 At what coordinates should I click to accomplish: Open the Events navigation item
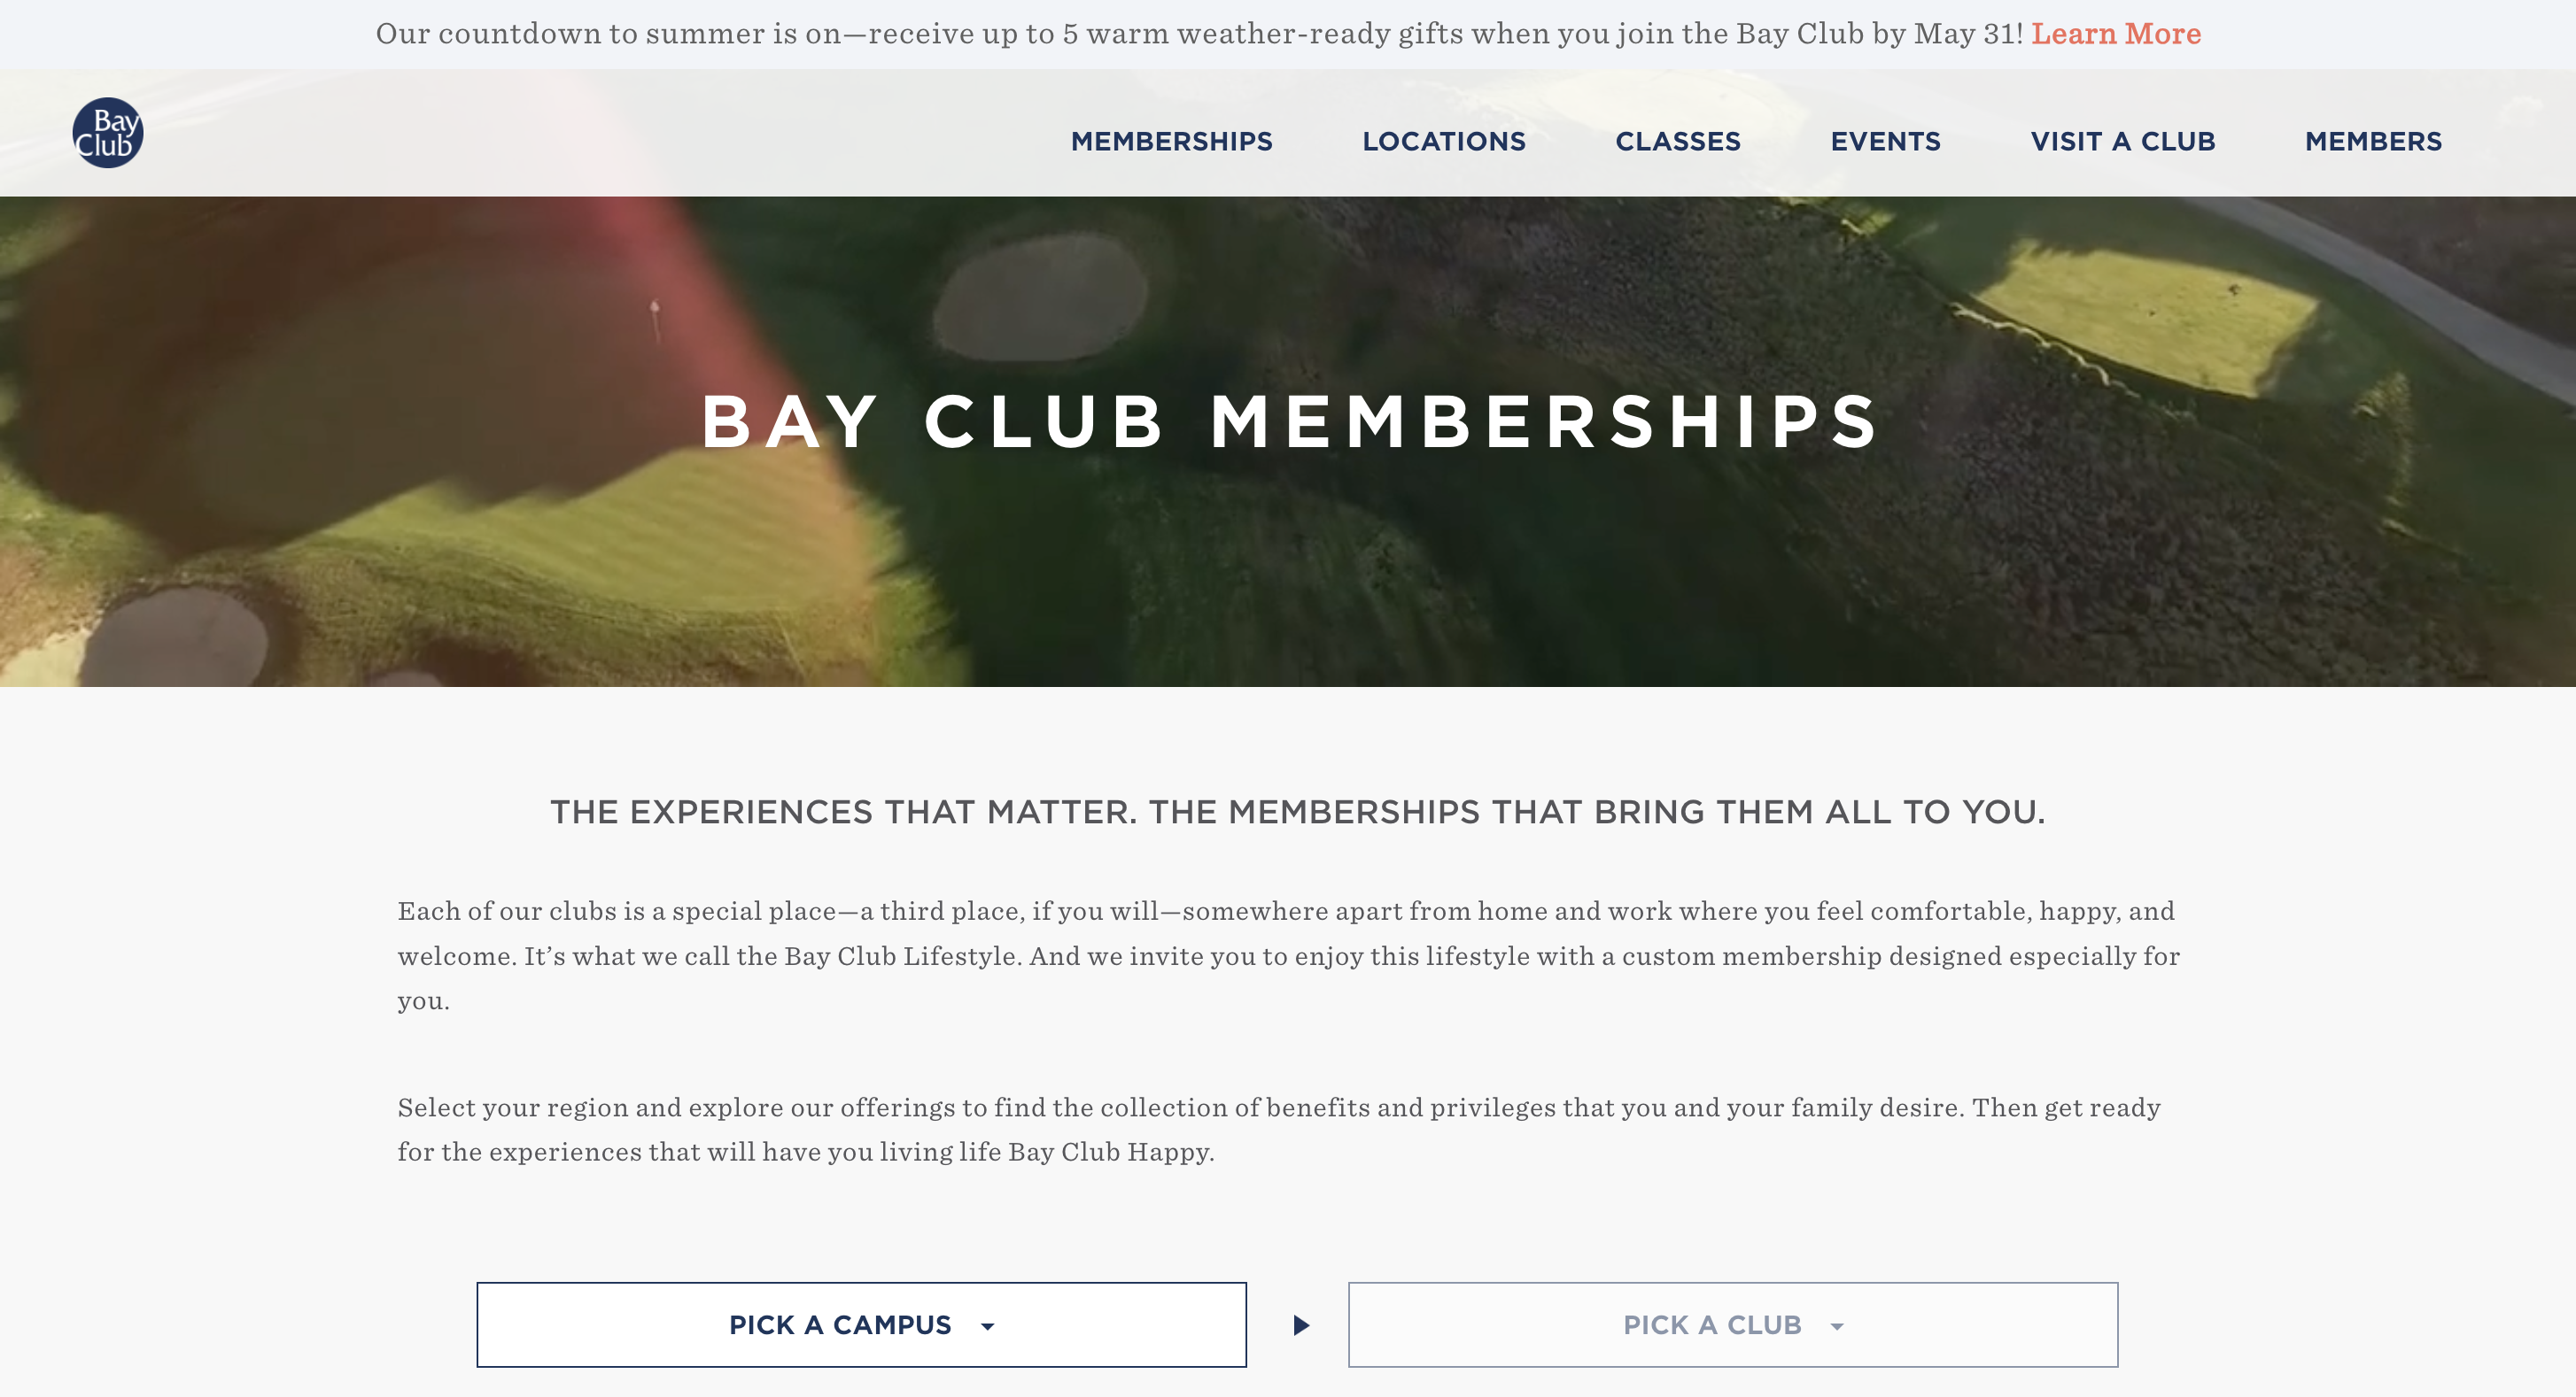(x=1885, y=142)
